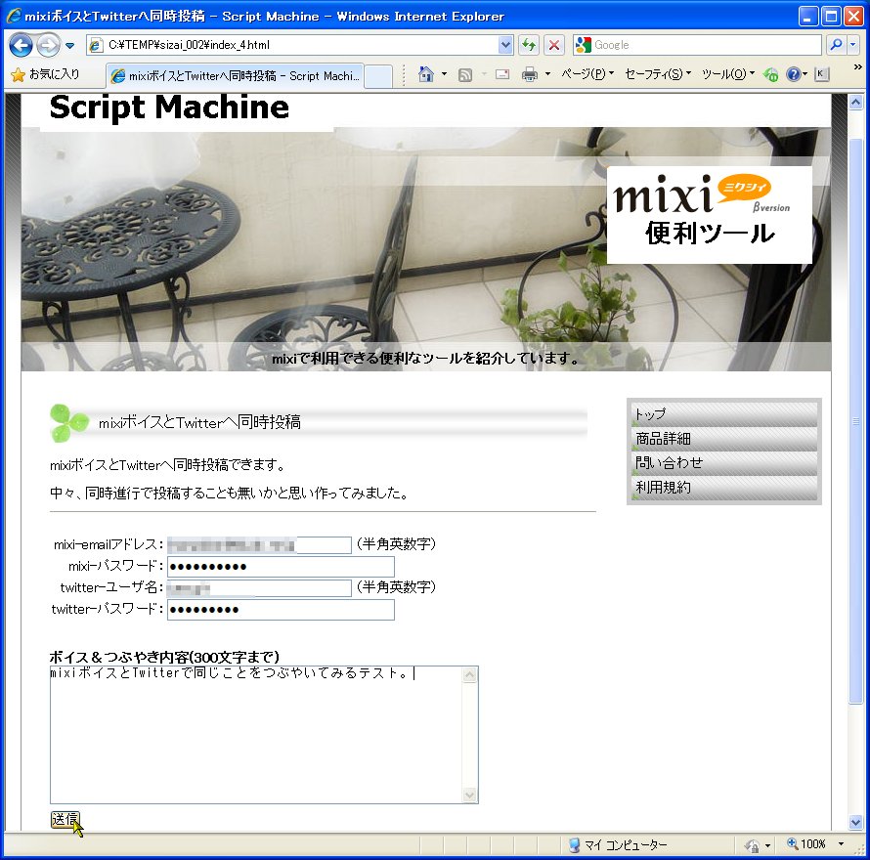Open the 利用規約 sidebar link
Screen dimensions: 870x860
click(x=724, y=487)
